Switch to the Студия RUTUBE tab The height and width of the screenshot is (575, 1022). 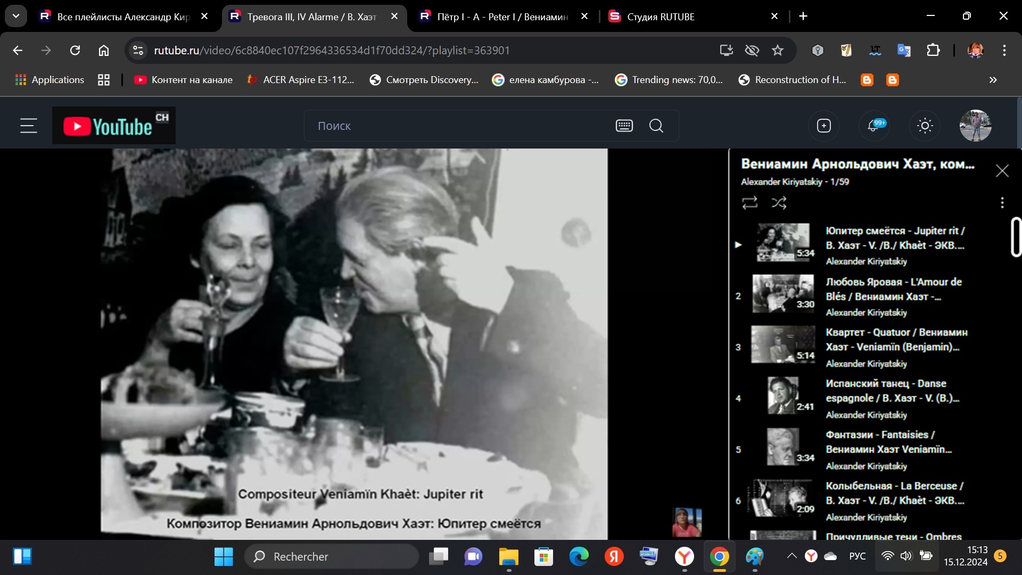660,17
